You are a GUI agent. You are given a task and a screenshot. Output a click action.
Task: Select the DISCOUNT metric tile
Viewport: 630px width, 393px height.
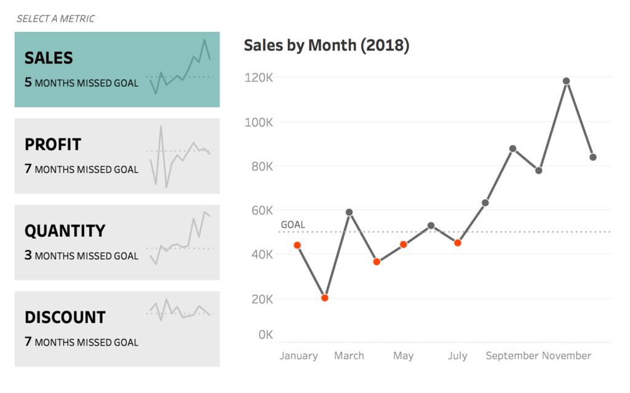coord(117,328)
